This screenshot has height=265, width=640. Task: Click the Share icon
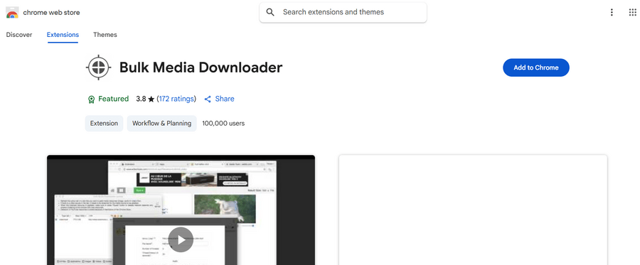coord(208,99)
